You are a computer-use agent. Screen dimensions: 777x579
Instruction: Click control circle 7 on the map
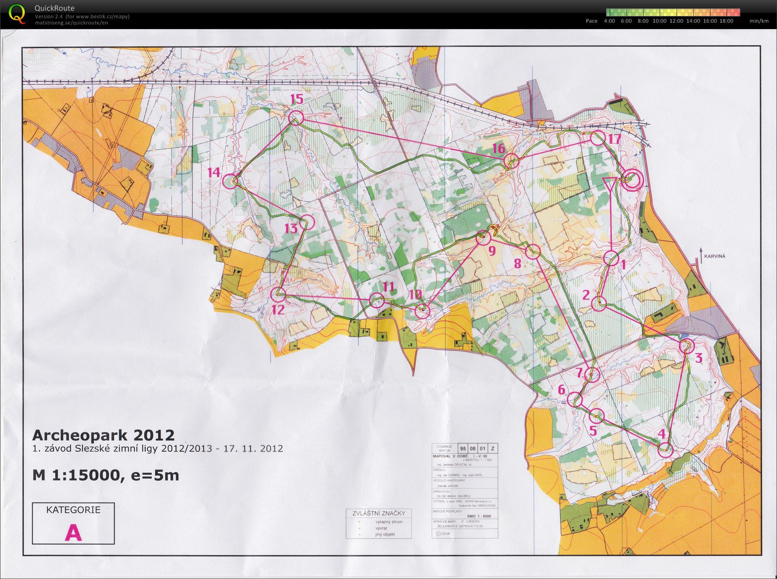click(x=591, y=374)
